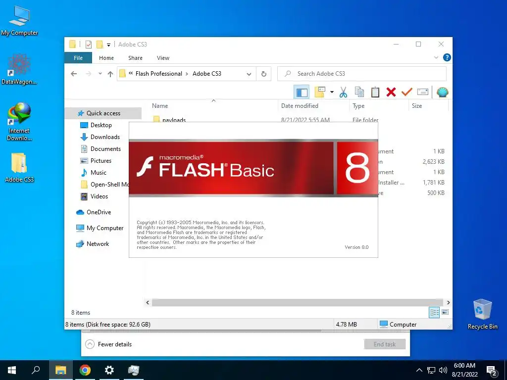Go back with the left arrow
This screenshot has width=507, height=380.
74,74
